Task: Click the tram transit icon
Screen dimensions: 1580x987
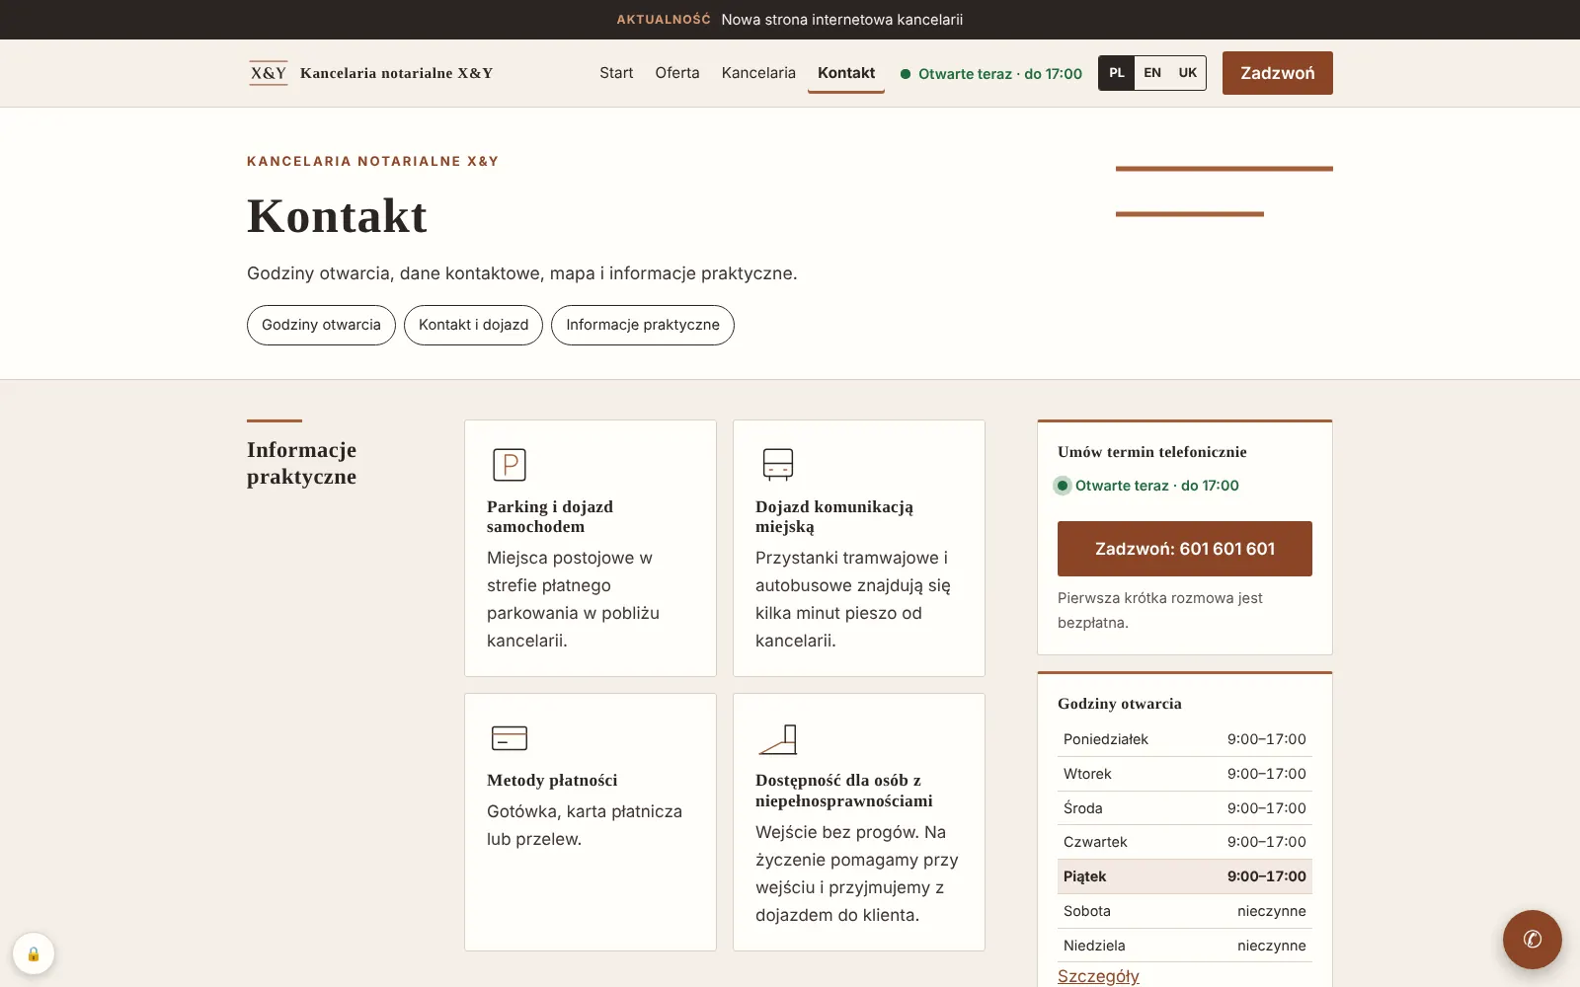Action: pyautogui.click(x=778, y=464)
